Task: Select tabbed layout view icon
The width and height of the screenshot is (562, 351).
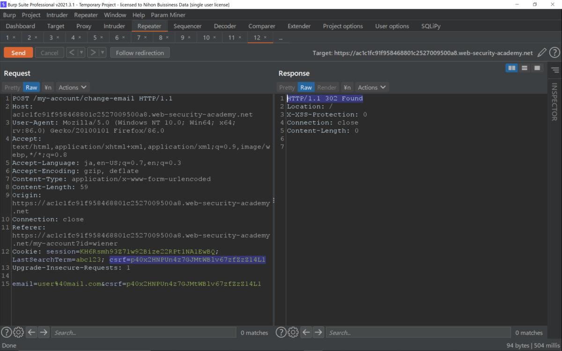Action: (x=537, y=68)
